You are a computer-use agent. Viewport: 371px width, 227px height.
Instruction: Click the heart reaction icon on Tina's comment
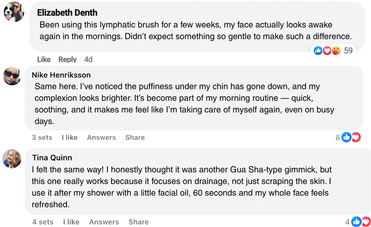pos(366,222)
